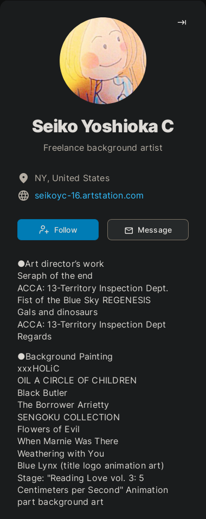
Task: Click the Weathering with You entry
Action: [61, 453]
